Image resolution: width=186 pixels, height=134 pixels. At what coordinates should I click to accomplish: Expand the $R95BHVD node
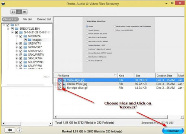(x=17, y=51)
